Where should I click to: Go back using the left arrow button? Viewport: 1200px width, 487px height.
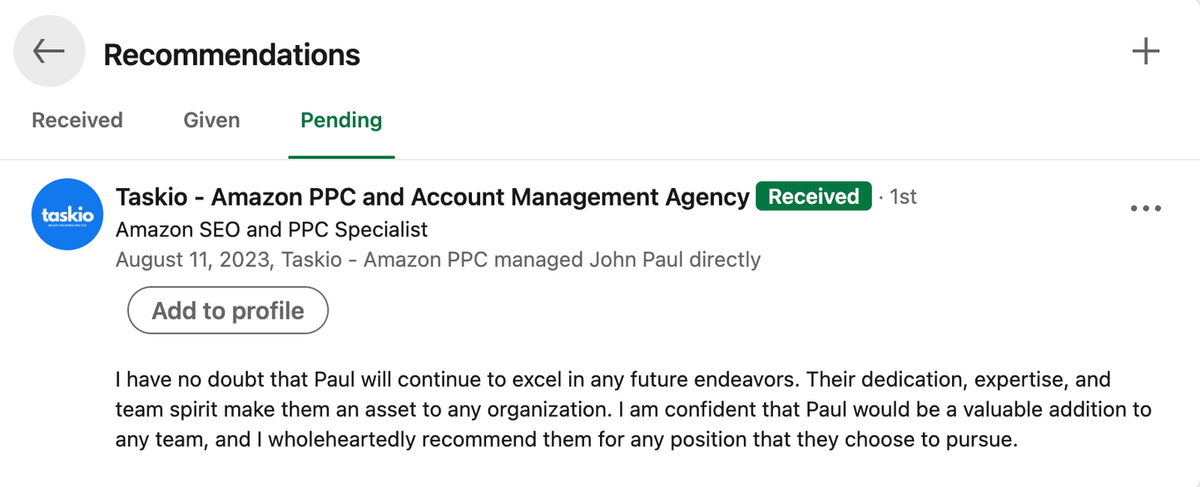(x=49, y=52)
